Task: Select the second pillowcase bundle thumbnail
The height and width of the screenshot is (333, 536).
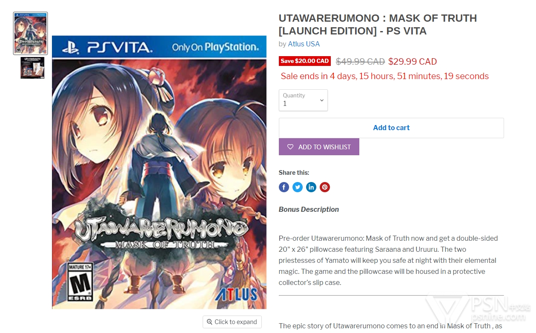Action: [32, 68]
